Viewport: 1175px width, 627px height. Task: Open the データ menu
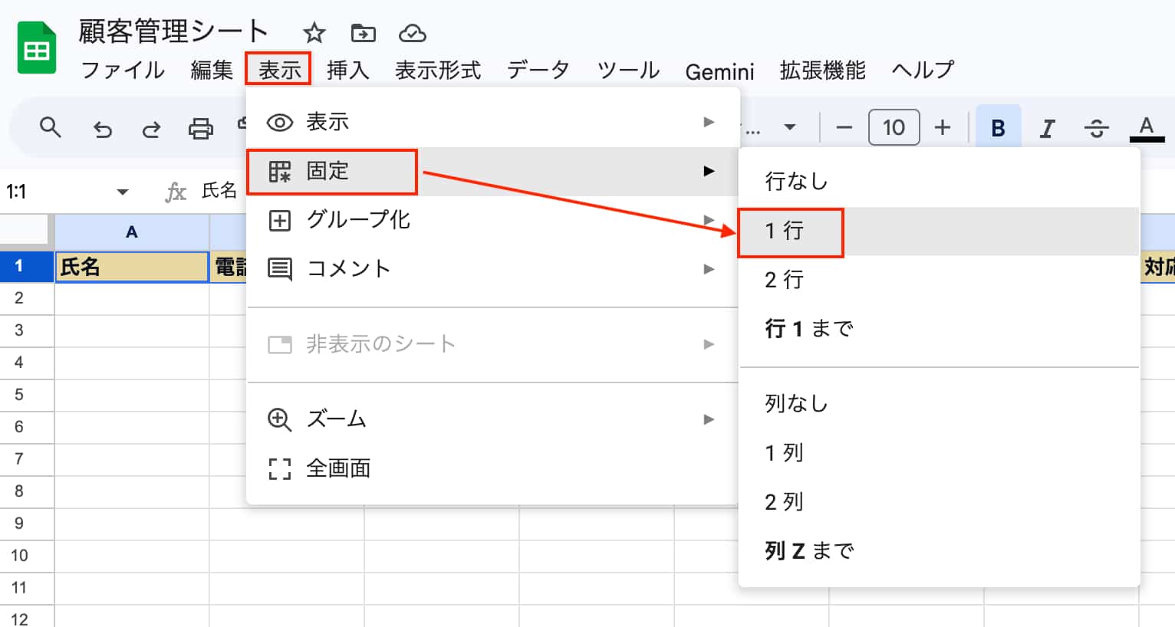(538, 71)
